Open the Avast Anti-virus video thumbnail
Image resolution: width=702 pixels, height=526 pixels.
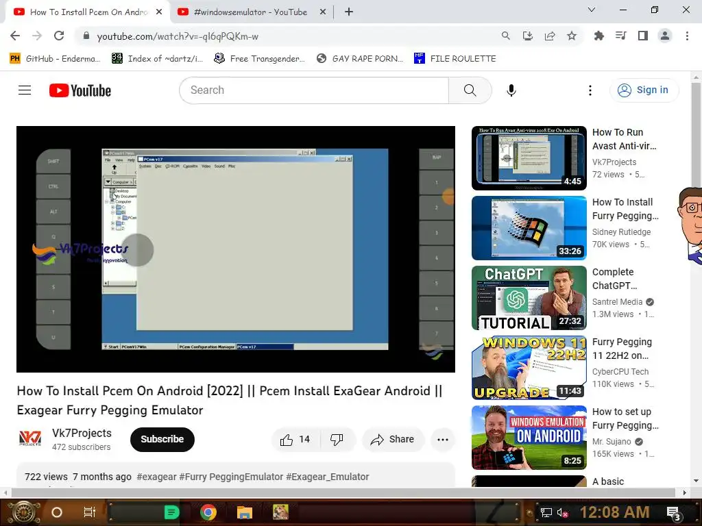(529, 158)
